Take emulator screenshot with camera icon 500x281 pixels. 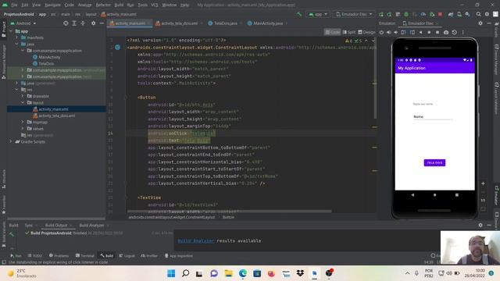click(446, 32)
